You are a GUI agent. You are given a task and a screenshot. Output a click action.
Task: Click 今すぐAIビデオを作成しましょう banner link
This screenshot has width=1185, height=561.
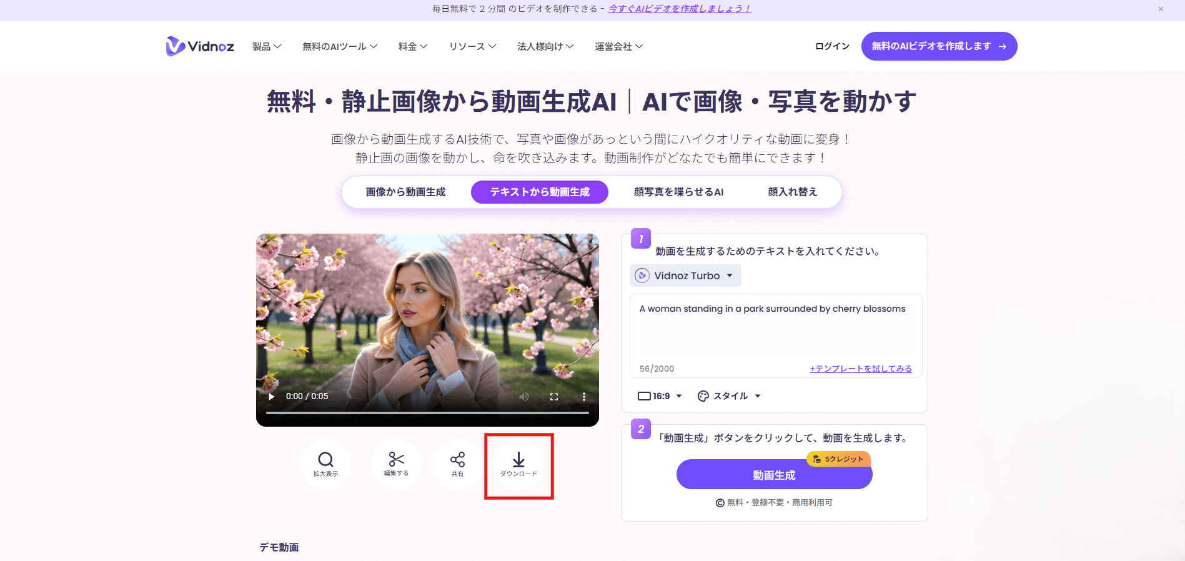coord(680,9)
